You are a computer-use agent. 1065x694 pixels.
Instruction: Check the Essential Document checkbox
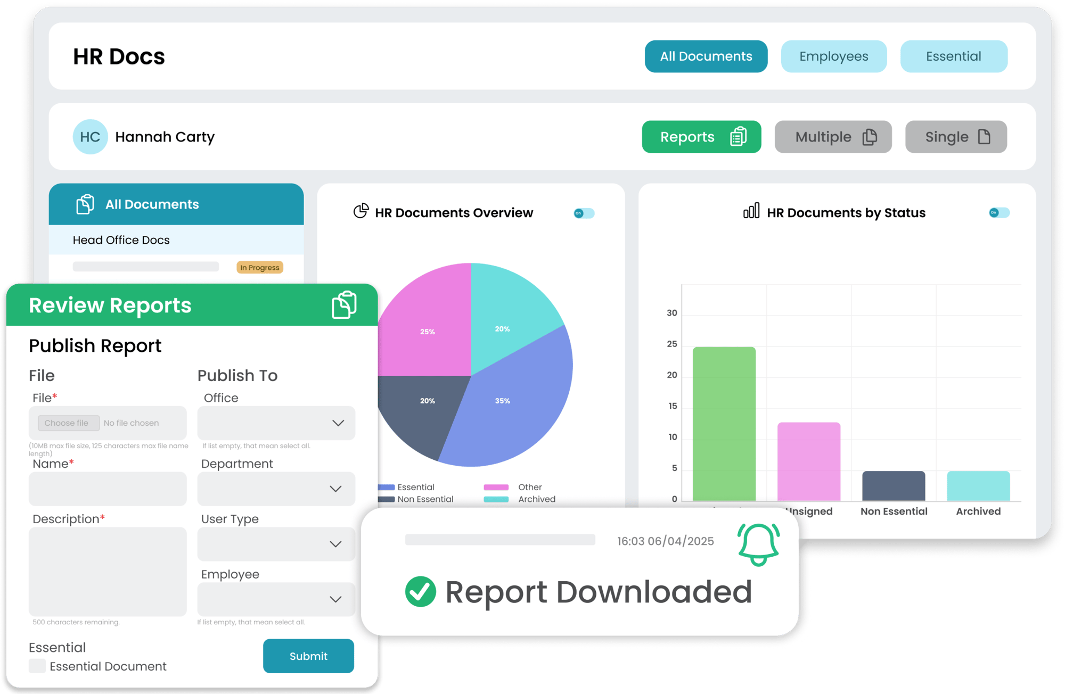(x=37, y=666)
